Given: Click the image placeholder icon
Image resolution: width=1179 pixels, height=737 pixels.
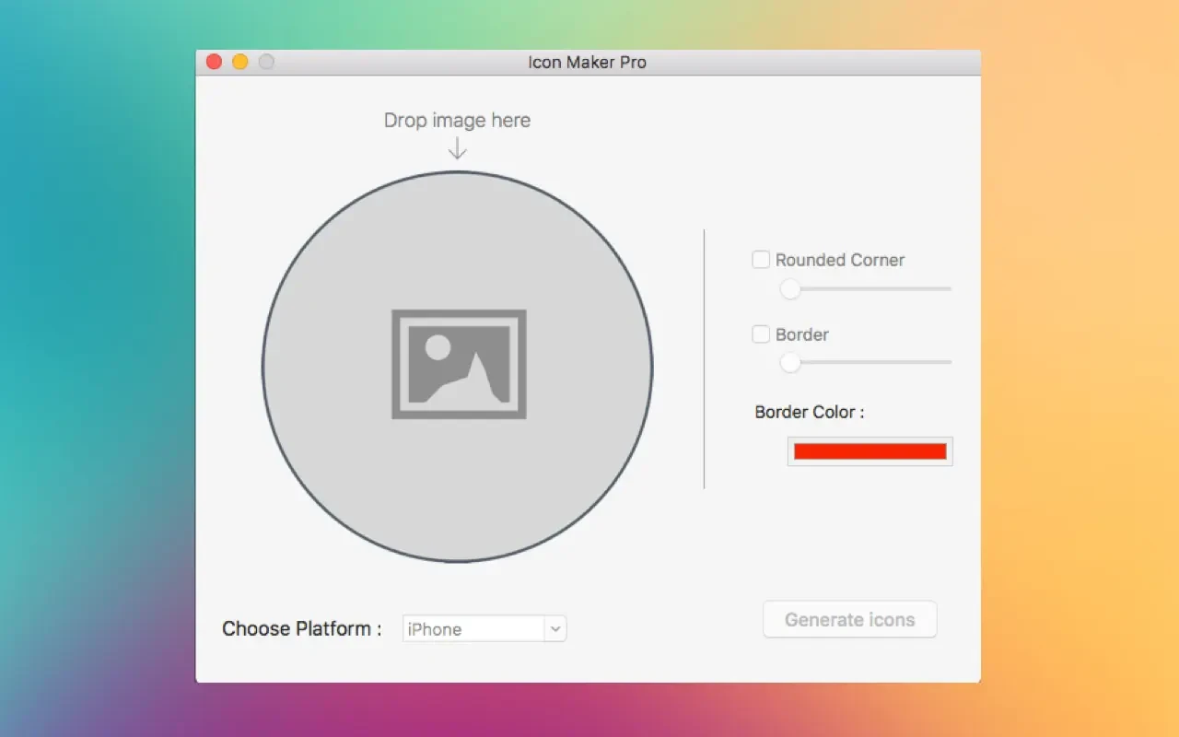Looking at the screenshot, I should tap(457, 363).
